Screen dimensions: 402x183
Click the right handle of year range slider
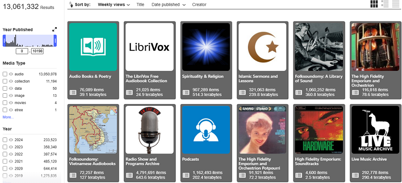click(55, 41)
